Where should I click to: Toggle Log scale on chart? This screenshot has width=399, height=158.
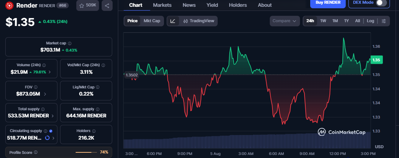tap(371, 21)
